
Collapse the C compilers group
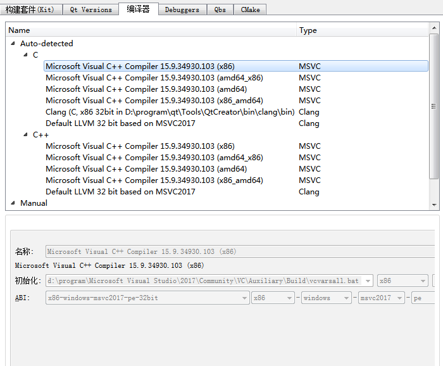[x=26, y=55]
